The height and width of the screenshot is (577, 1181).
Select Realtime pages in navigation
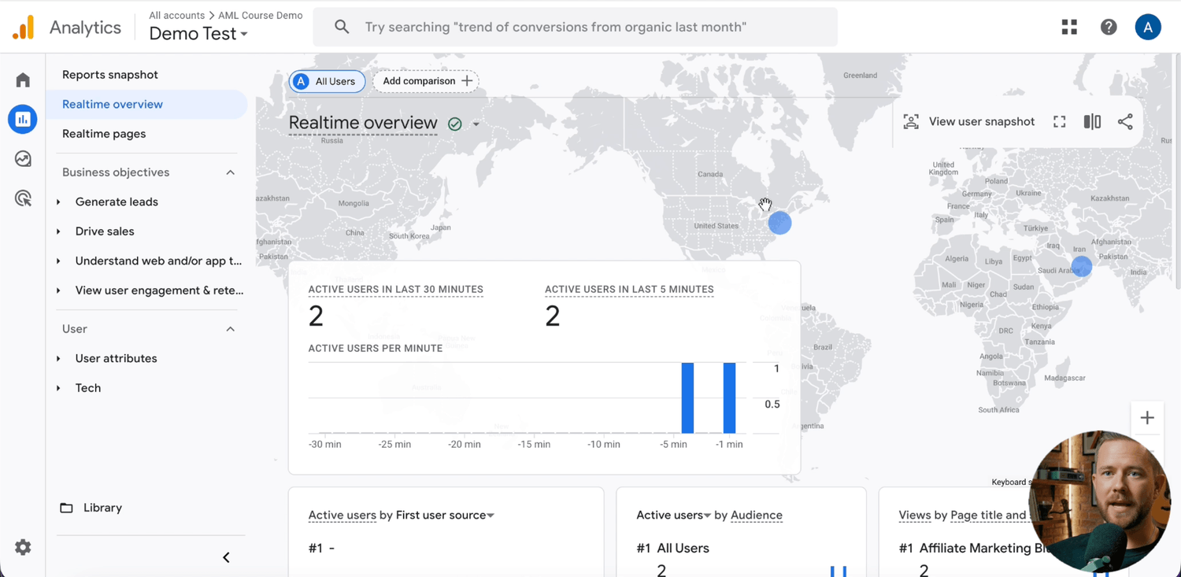104,134
